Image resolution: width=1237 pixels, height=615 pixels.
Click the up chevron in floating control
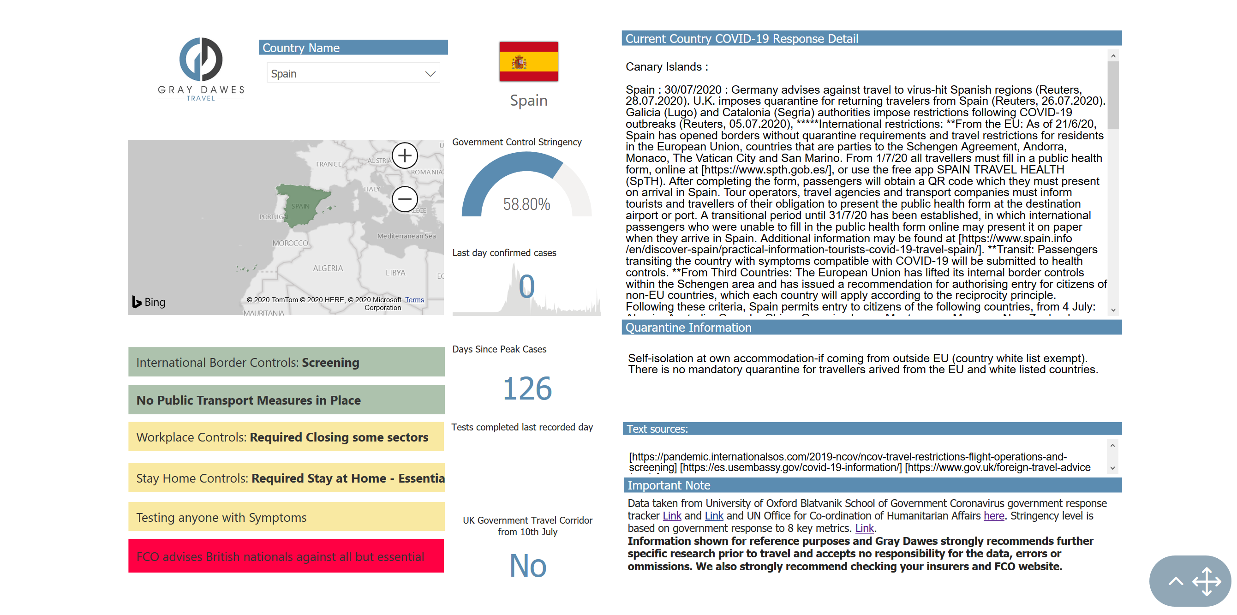coord(1176,581)
